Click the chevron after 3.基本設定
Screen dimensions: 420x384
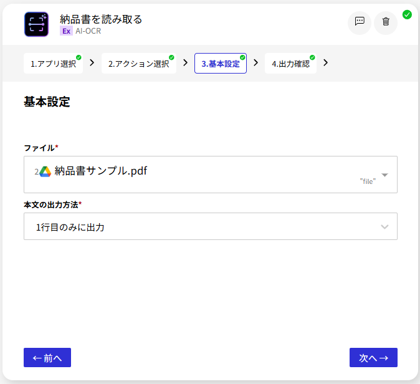(x=256, y=63)
